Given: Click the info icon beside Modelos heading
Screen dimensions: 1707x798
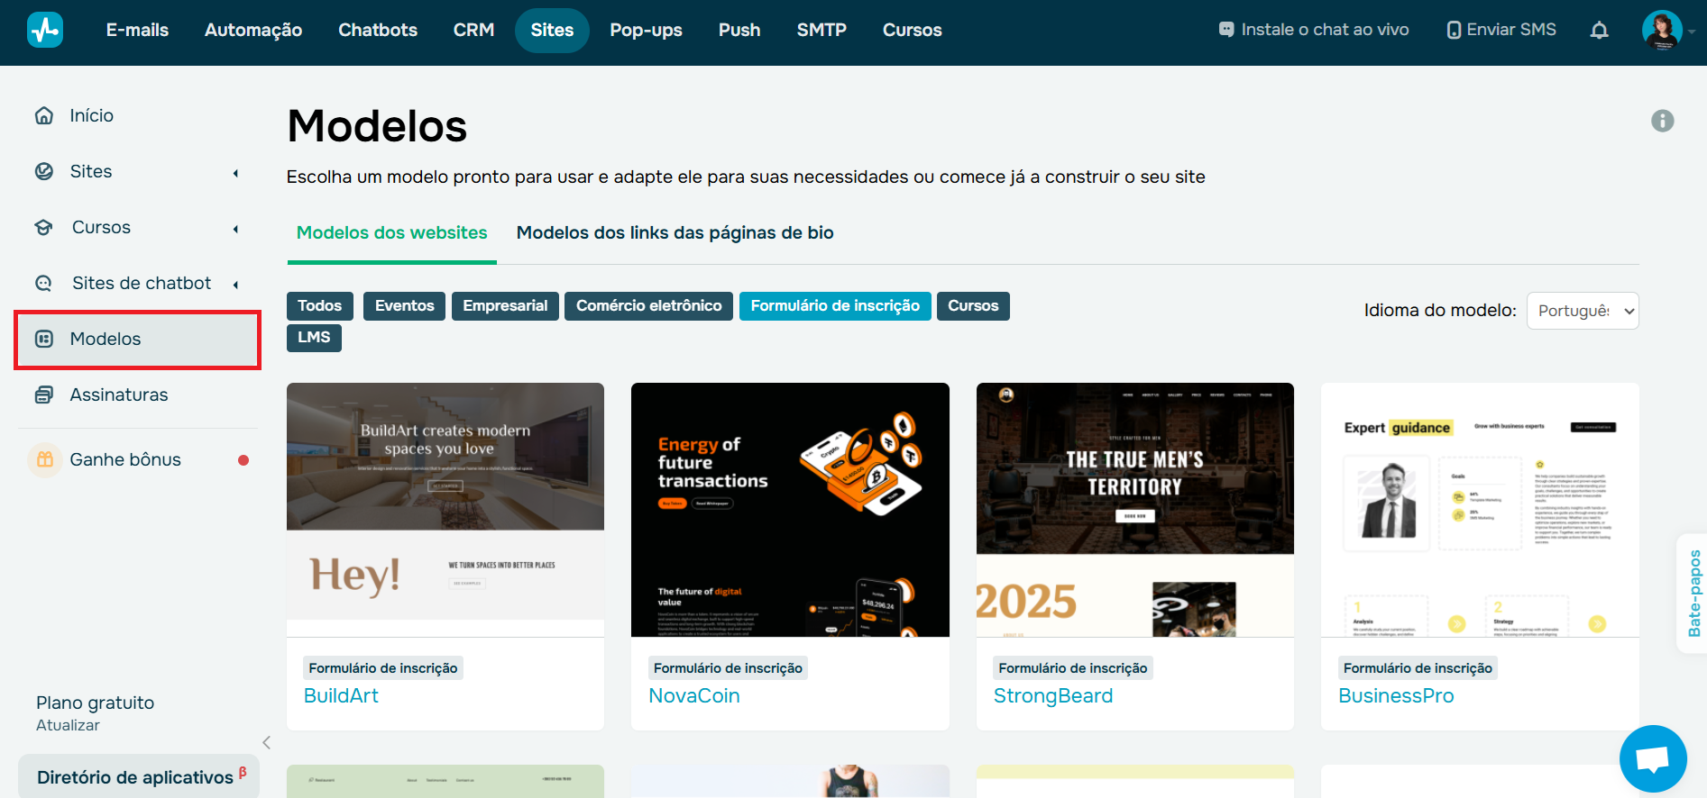Looking at the screenshot, I should pos(1662,121).
